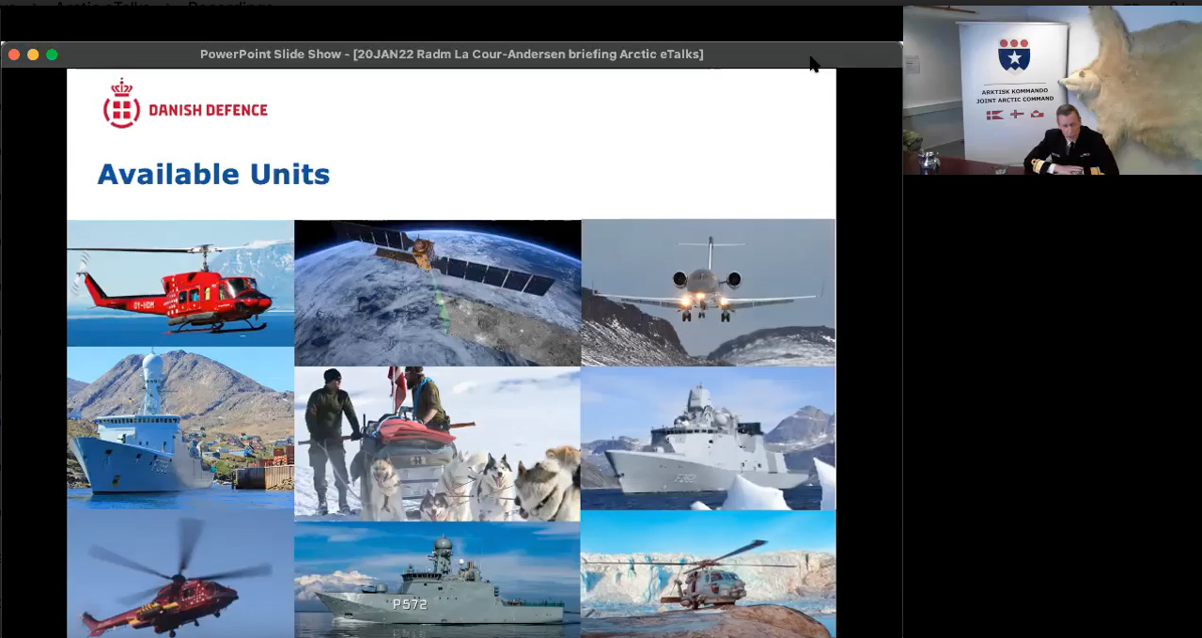This screenshot has width=1202, height=638.
Task: Select the sled dog patrol photo
Action: (437, 443)
